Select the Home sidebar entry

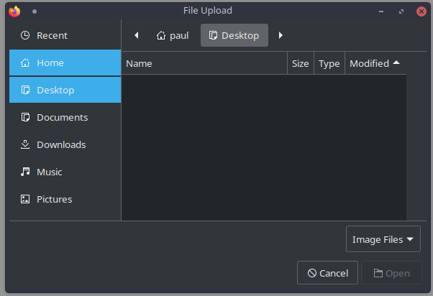pyautogui.click(x=65, y=63)
